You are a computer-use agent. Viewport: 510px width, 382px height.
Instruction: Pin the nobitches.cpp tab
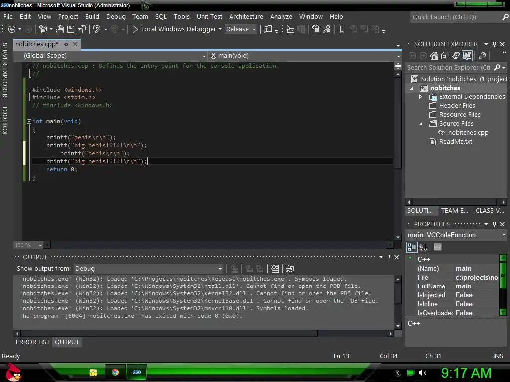point(66,44)
